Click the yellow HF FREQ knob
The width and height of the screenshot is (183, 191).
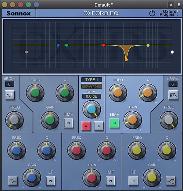137,151
